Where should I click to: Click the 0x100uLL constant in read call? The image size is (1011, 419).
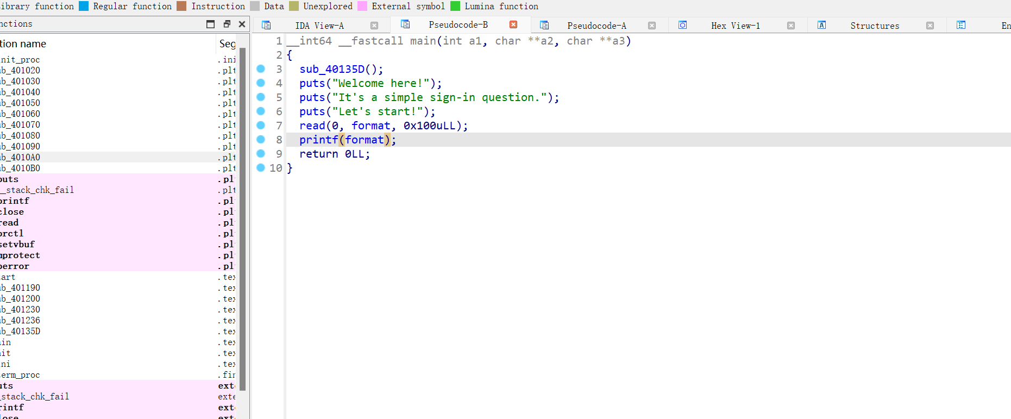coord(429,126)
